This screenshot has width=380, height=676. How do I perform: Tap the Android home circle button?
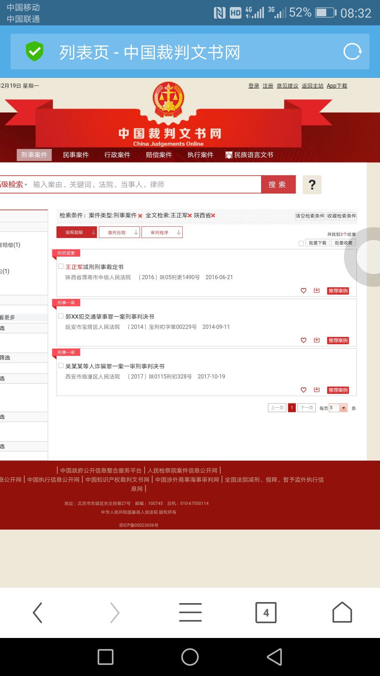pos(190,657)
